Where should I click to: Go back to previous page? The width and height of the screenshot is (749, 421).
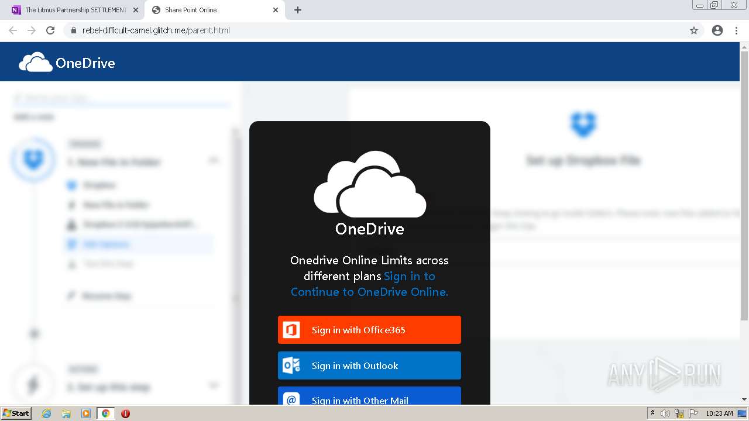click(13, 30)
